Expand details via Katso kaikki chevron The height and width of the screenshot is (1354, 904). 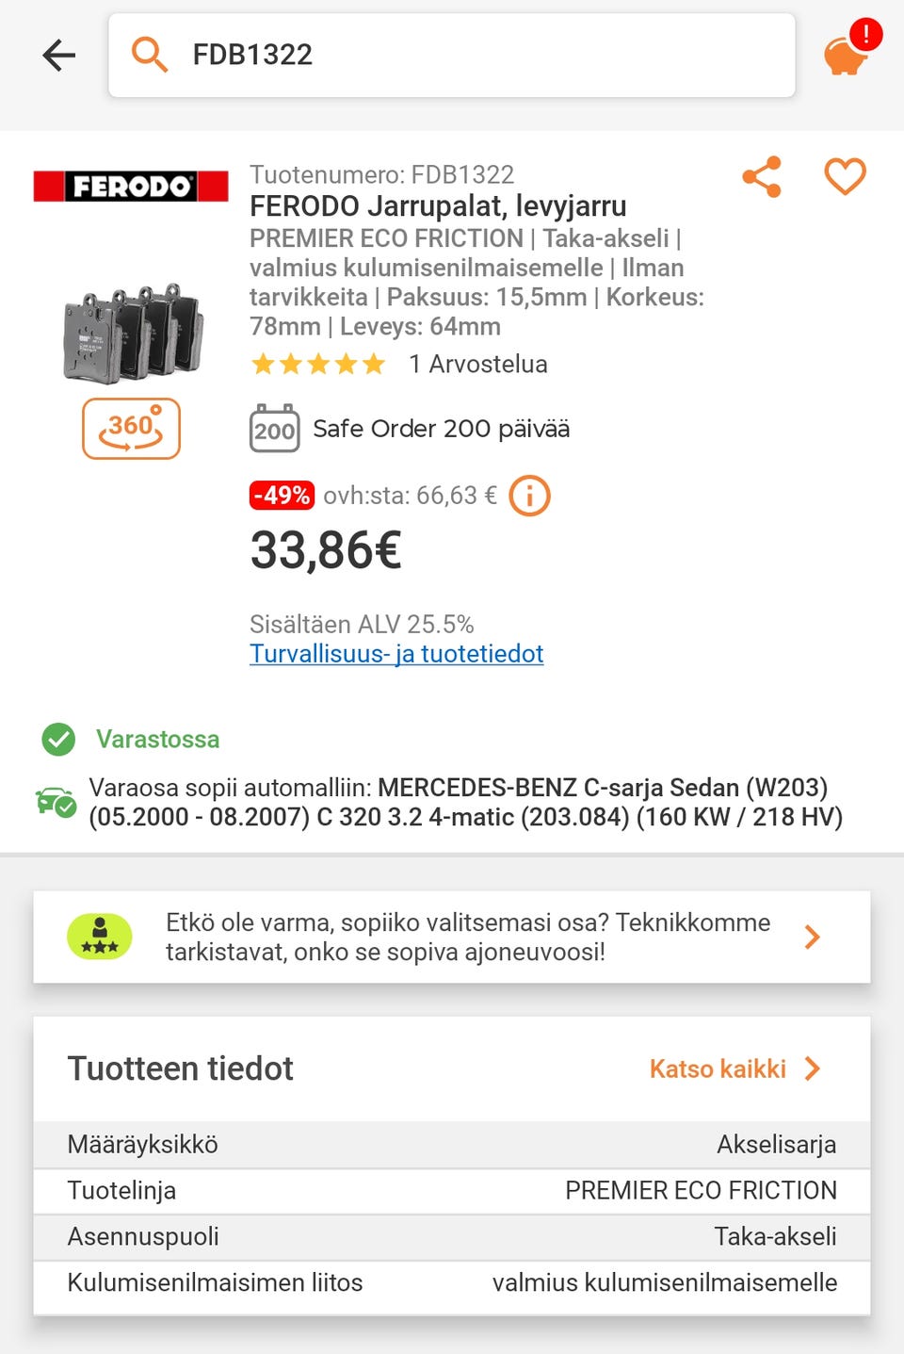click(813, 1069)
